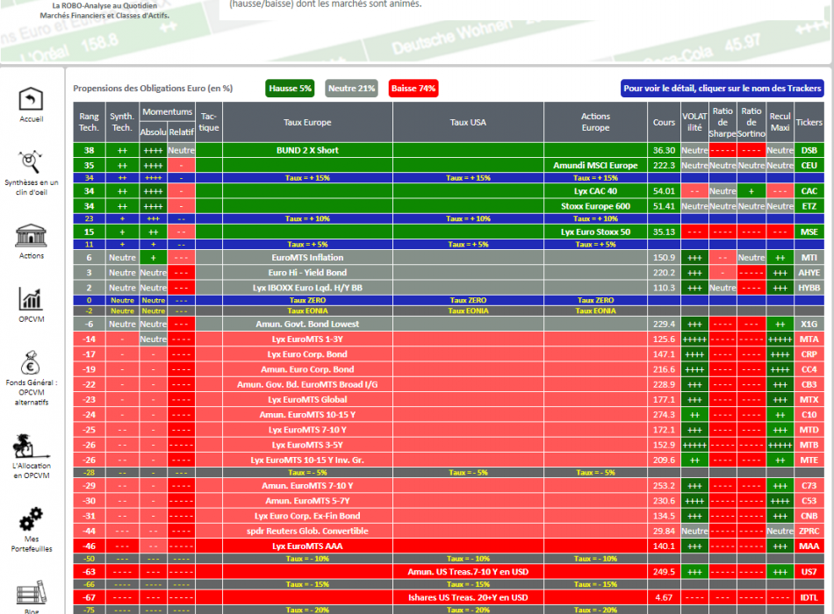Open the Lyx EuroMTS 3-5Y tracker
The width and height of the screenshot is (834, 614).
(307, 445)
